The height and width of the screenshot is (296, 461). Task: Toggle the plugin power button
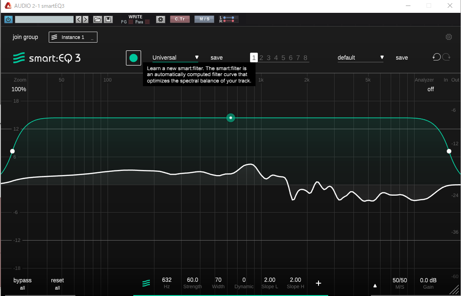(x=8, y=20)
